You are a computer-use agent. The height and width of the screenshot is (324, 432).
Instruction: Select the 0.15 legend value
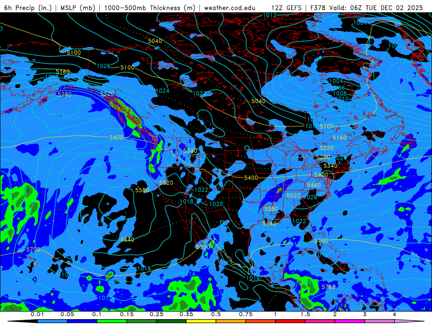tap(127, 314)
